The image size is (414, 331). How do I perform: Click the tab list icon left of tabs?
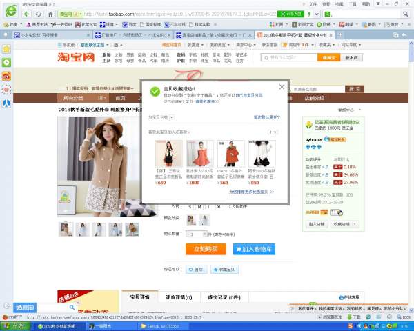click(6, 35)
